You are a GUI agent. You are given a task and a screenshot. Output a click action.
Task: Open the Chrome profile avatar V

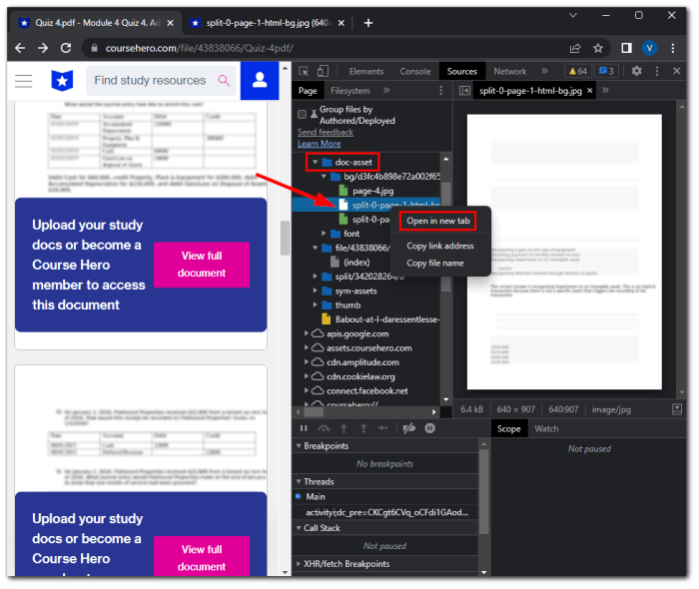(649, 48)
